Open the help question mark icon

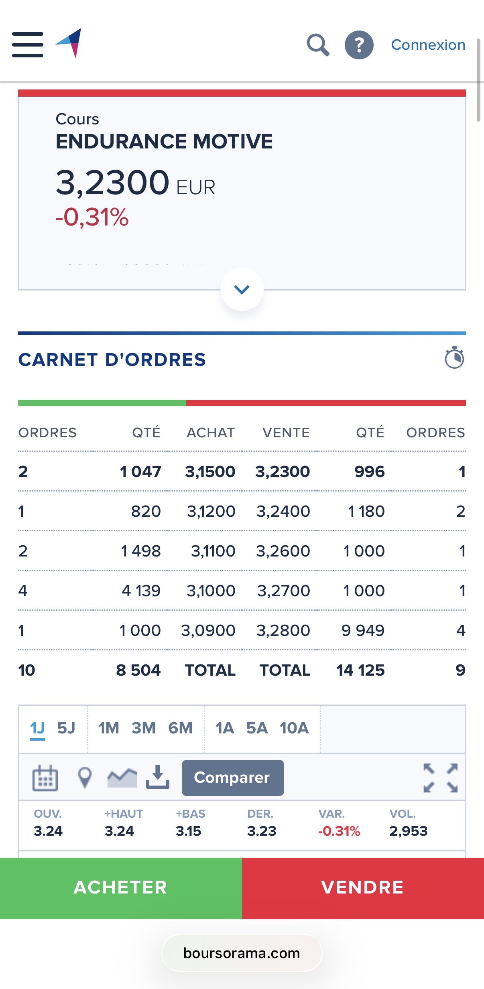(359, 45)
